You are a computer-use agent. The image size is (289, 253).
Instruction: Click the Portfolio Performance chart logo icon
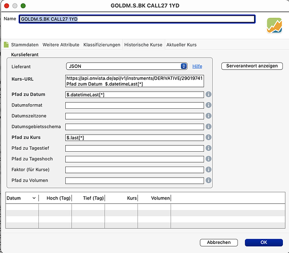pyautogui.click(x=274, y=25)
